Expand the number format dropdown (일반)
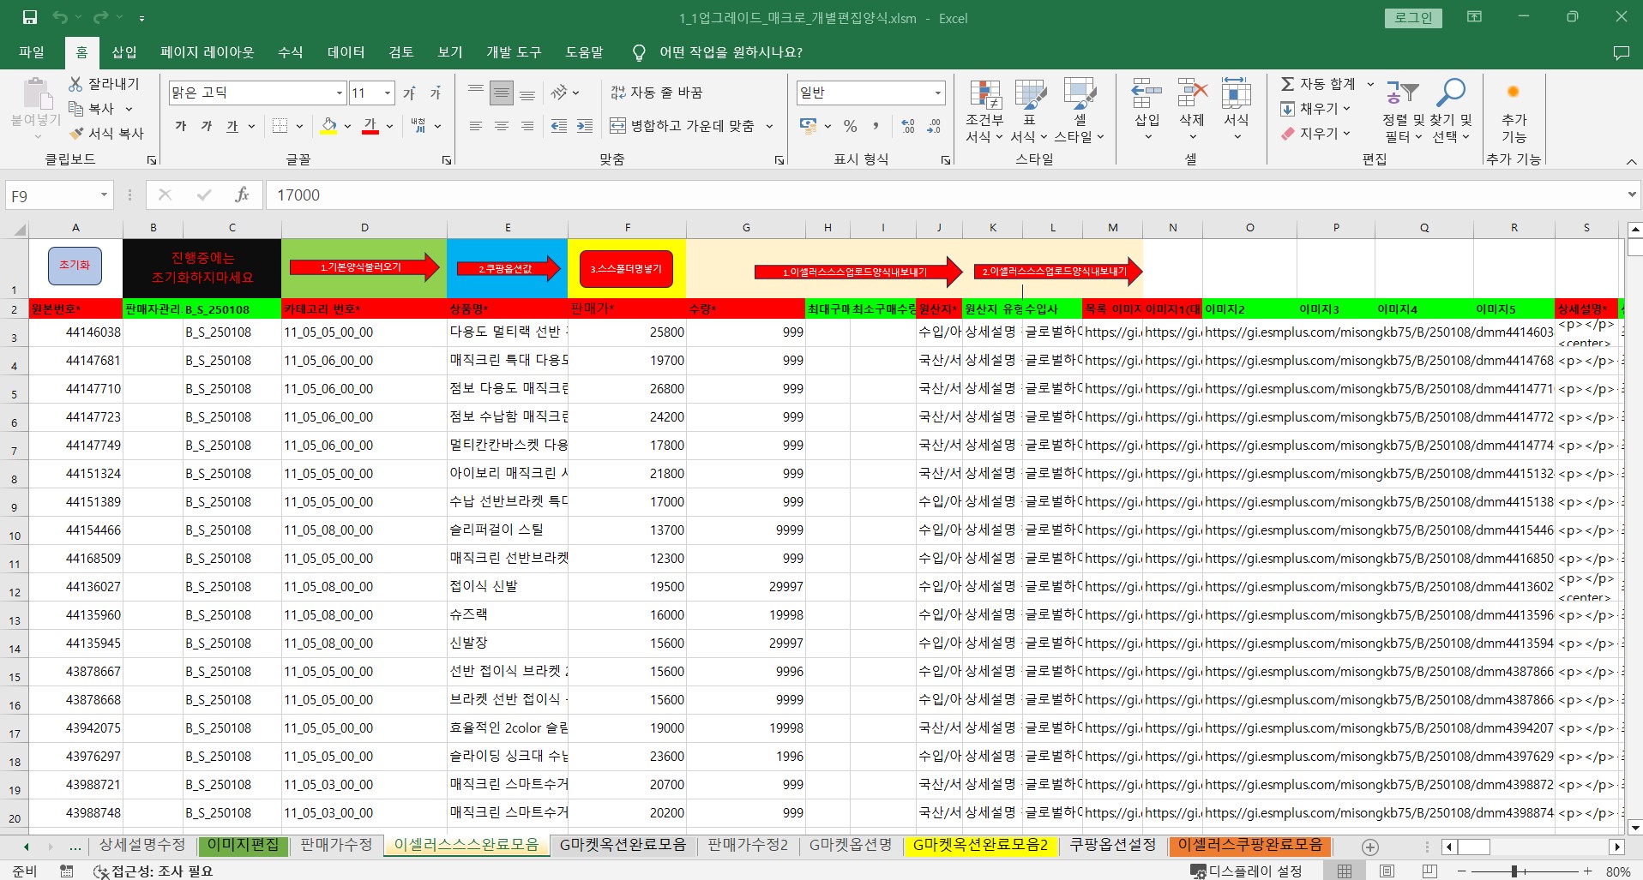This screenshot has height=880, width=1643. (937, 93)
